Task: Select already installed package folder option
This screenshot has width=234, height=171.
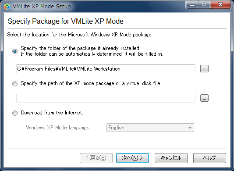Action: click(x=15, y=51)
